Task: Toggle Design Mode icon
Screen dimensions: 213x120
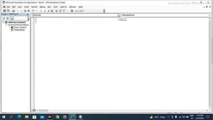Action: (x=52, y=11)
